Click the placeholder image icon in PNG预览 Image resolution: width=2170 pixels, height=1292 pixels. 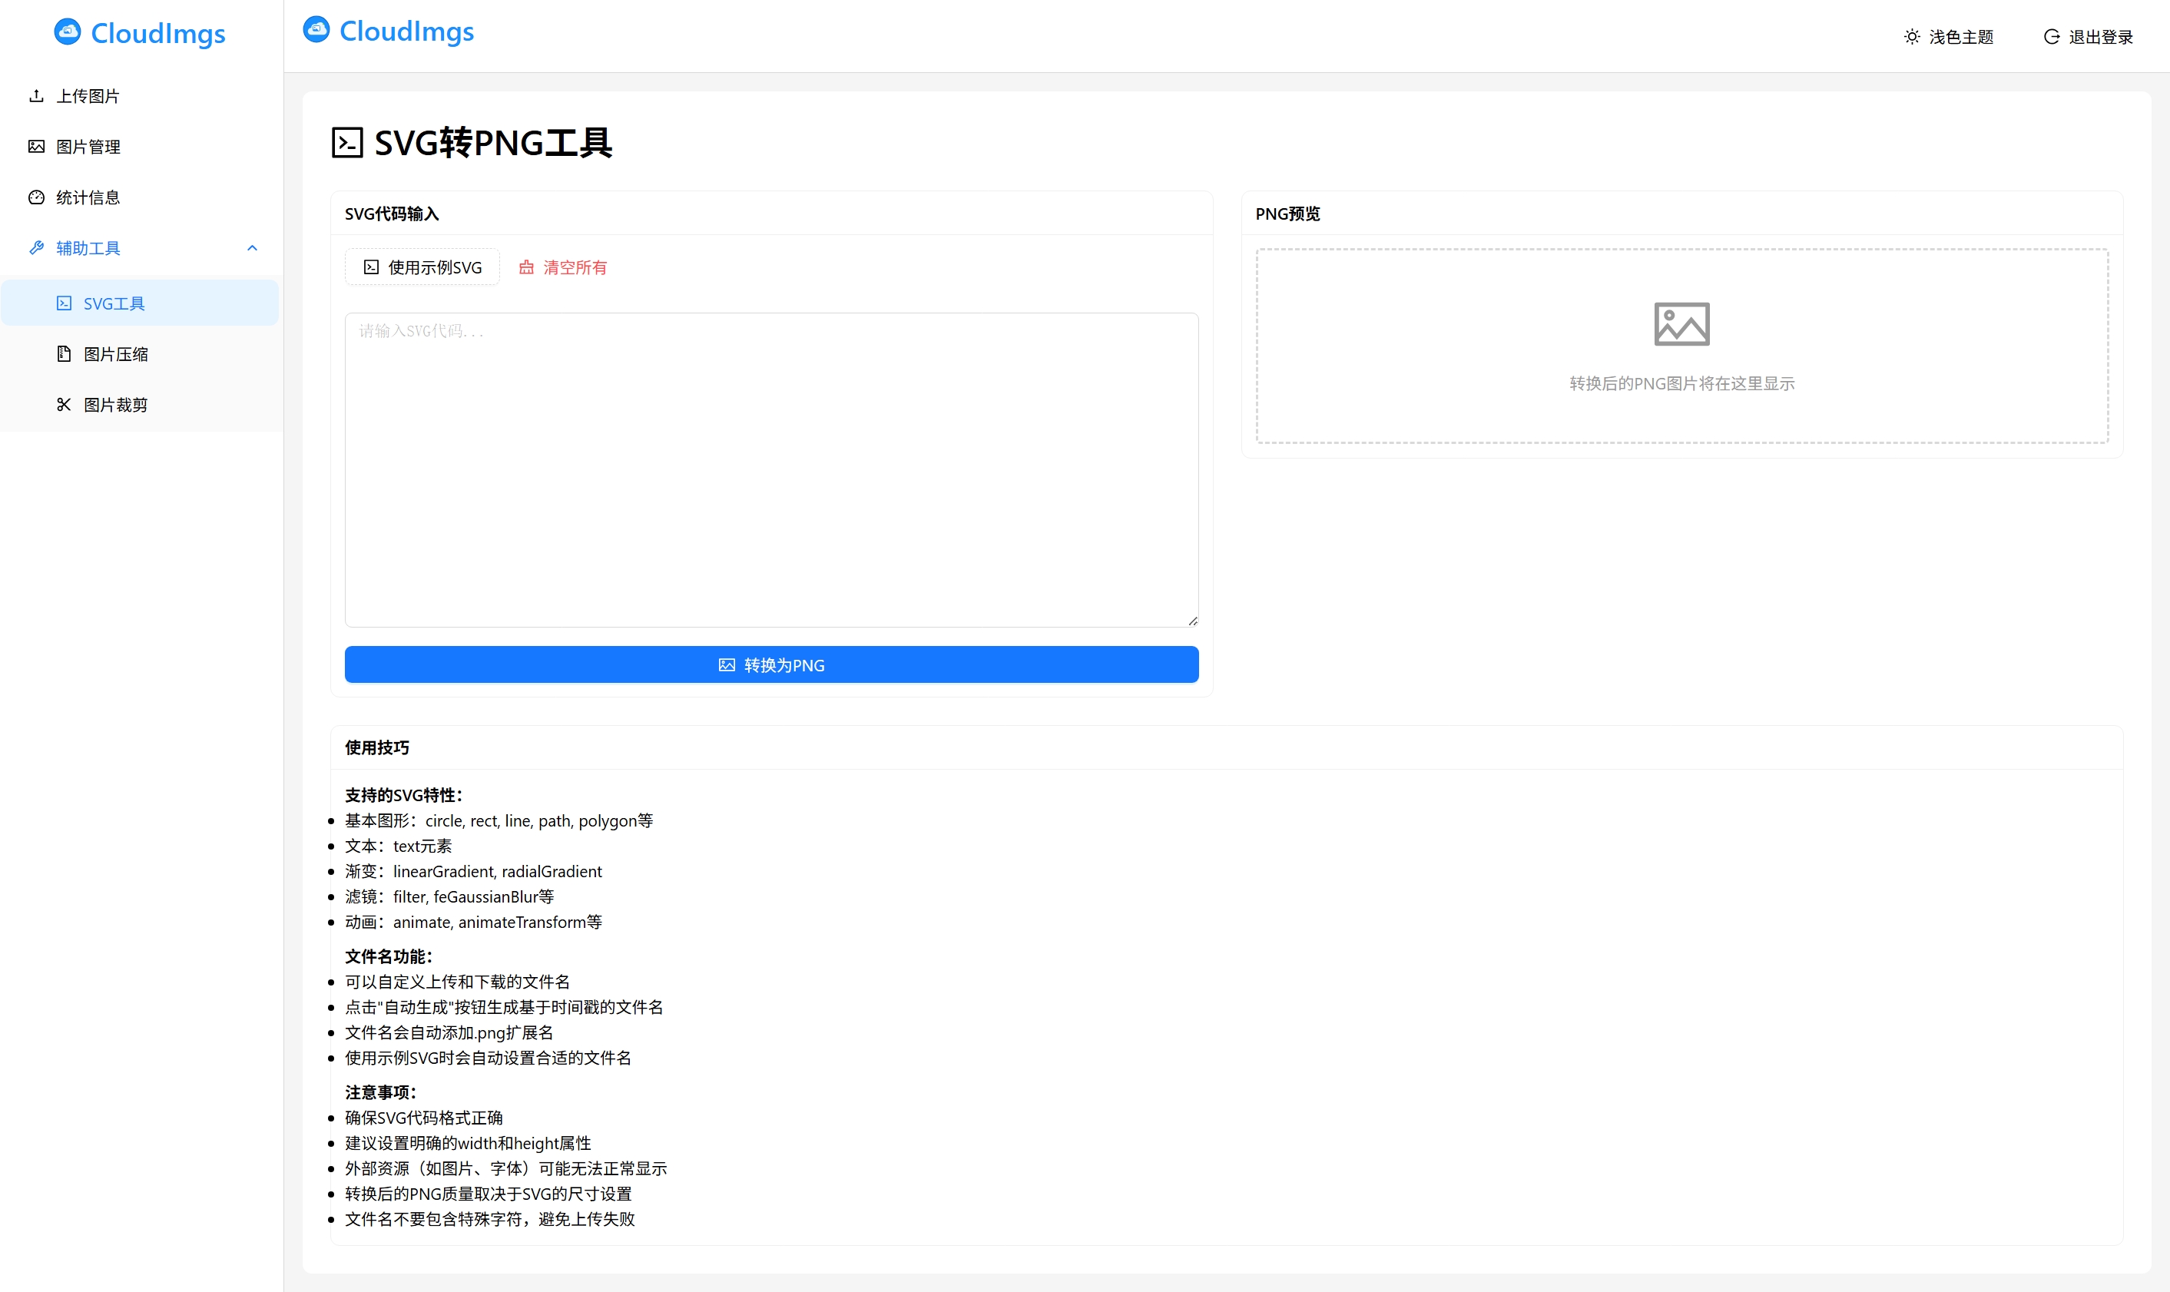(x=1681, y=324)
